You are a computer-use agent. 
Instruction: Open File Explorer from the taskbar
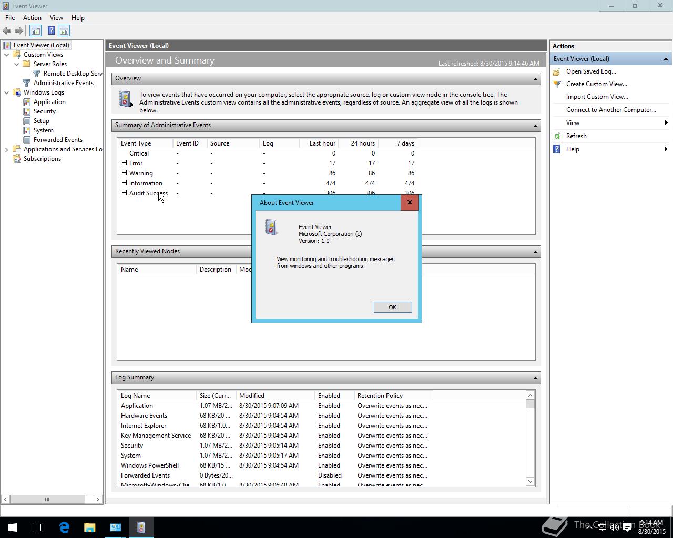coord(89,527)
